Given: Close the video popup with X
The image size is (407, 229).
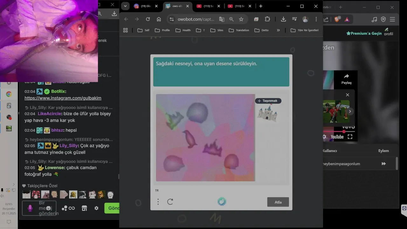Looking at the screenshot, I should (348, 95).
